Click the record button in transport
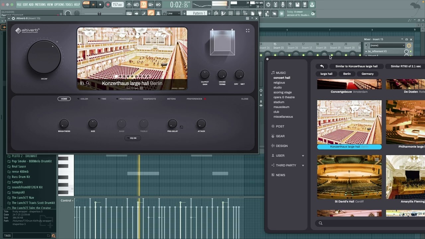Image resolution: width=425 pixels, height=239 pixels. click(x=108, y=5)
